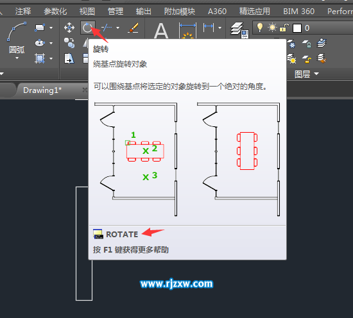Click the 旋转 tooltip title
353x318 pixels.
pyautogui.click(x=101, y=49)
